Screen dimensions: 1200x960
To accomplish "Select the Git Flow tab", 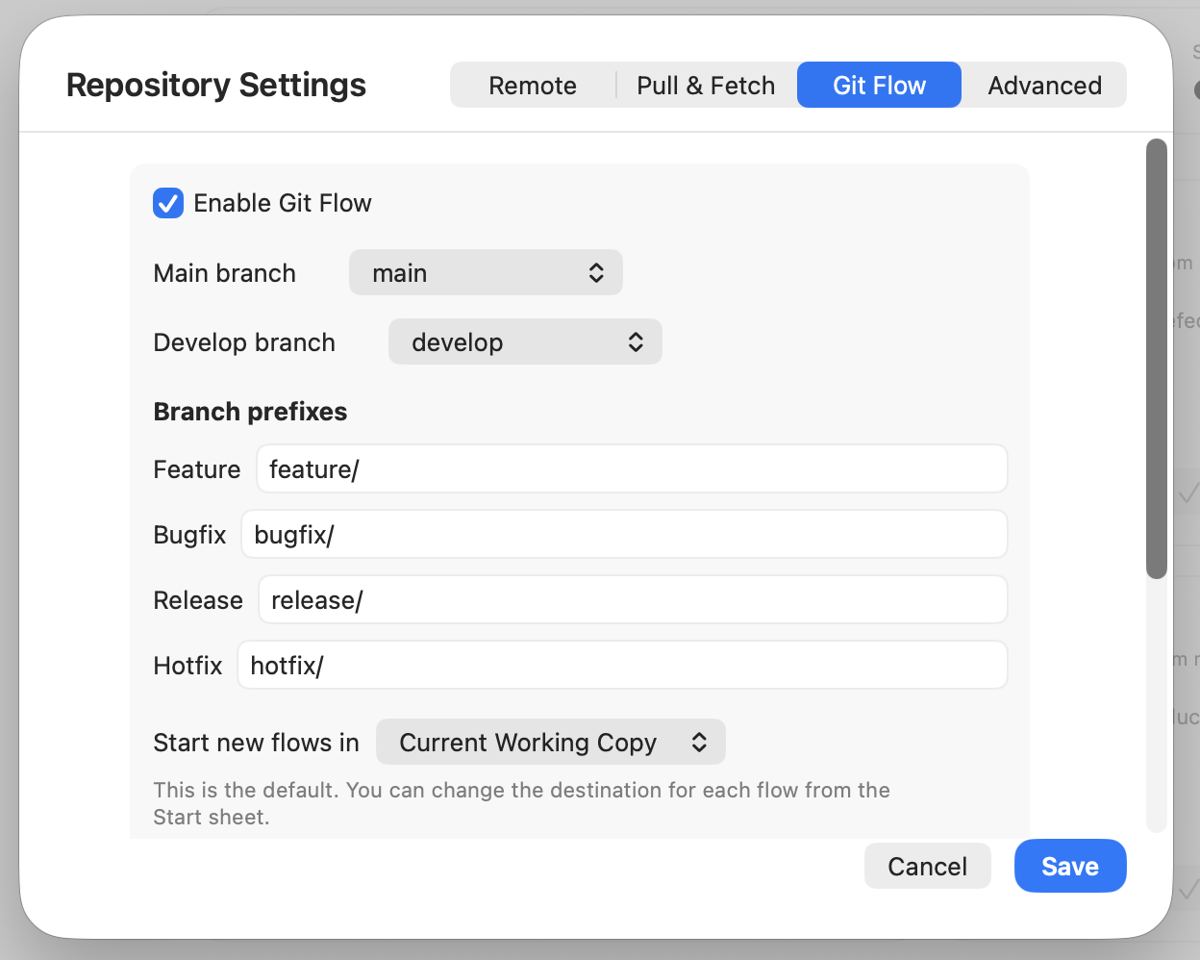I will [x=879, y=86].
